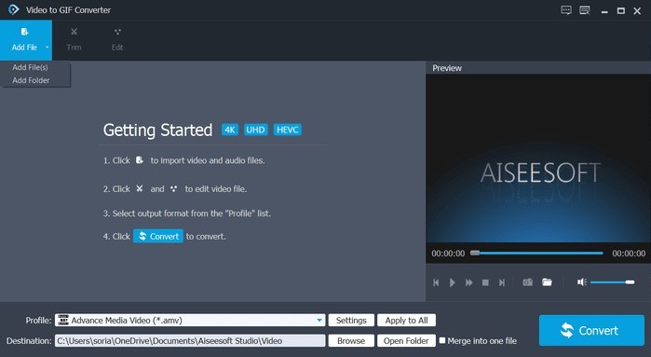Select the Trim tool in toolbar
This screenshot has height=357, width=651.
(x=74, y=40)
